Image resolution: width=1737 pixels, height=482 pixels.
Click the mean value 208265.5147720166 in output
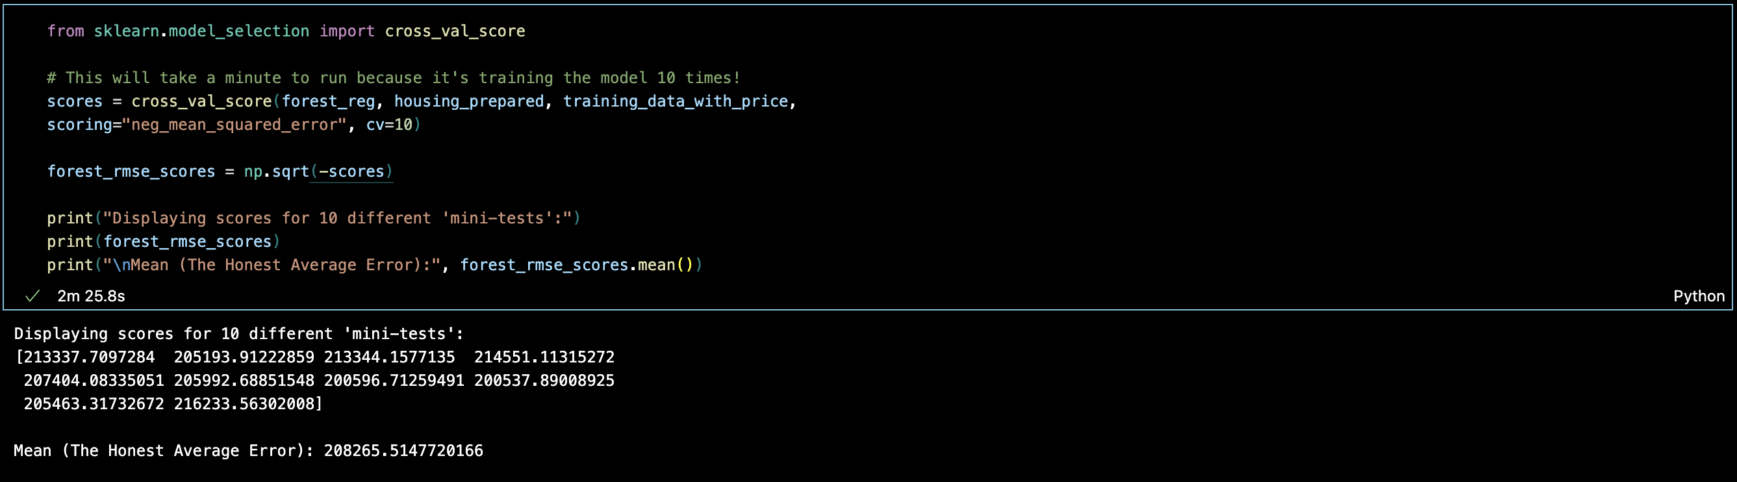(x=403, y=450)
